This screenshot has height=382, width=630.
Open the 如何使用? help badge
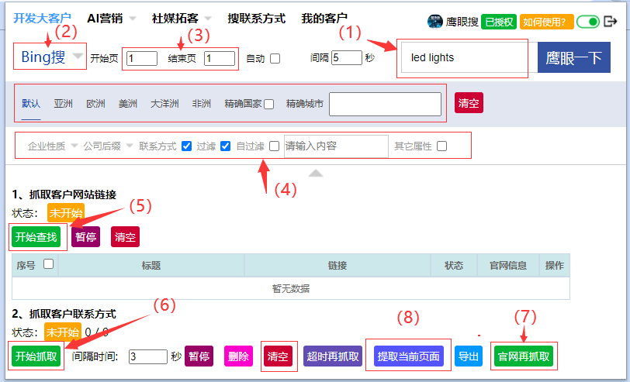[546, 22]
